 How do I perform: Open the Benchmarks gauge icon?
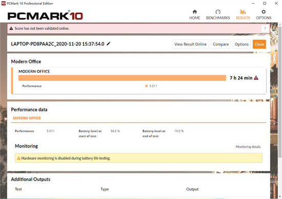coord(218,12)
